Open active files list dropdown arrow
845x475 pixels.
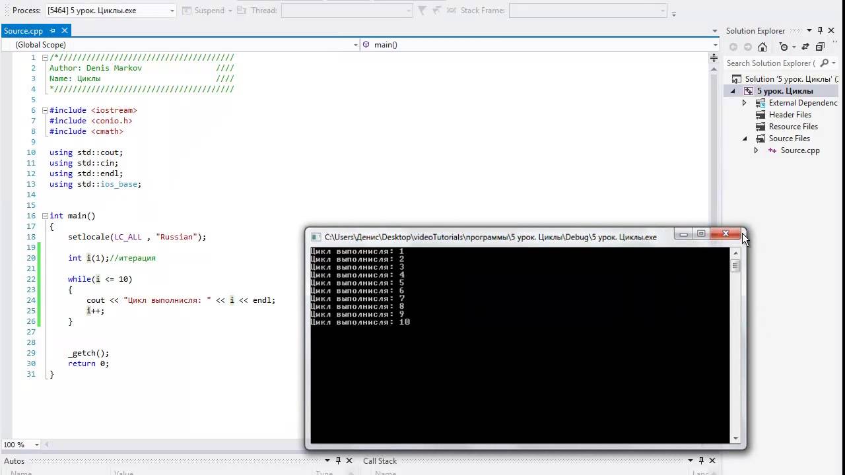714,31
